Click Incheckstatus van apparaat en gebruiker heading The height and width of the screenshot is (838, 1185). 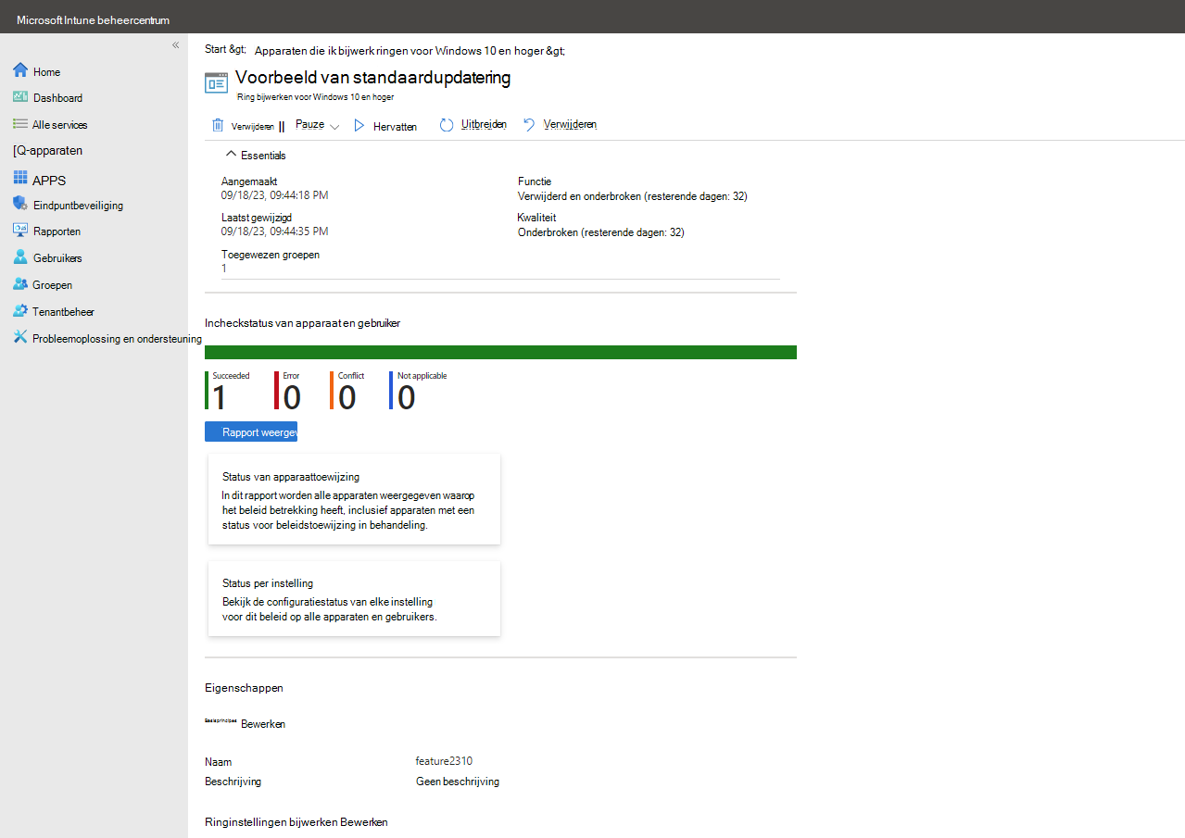tap(302, 323)
